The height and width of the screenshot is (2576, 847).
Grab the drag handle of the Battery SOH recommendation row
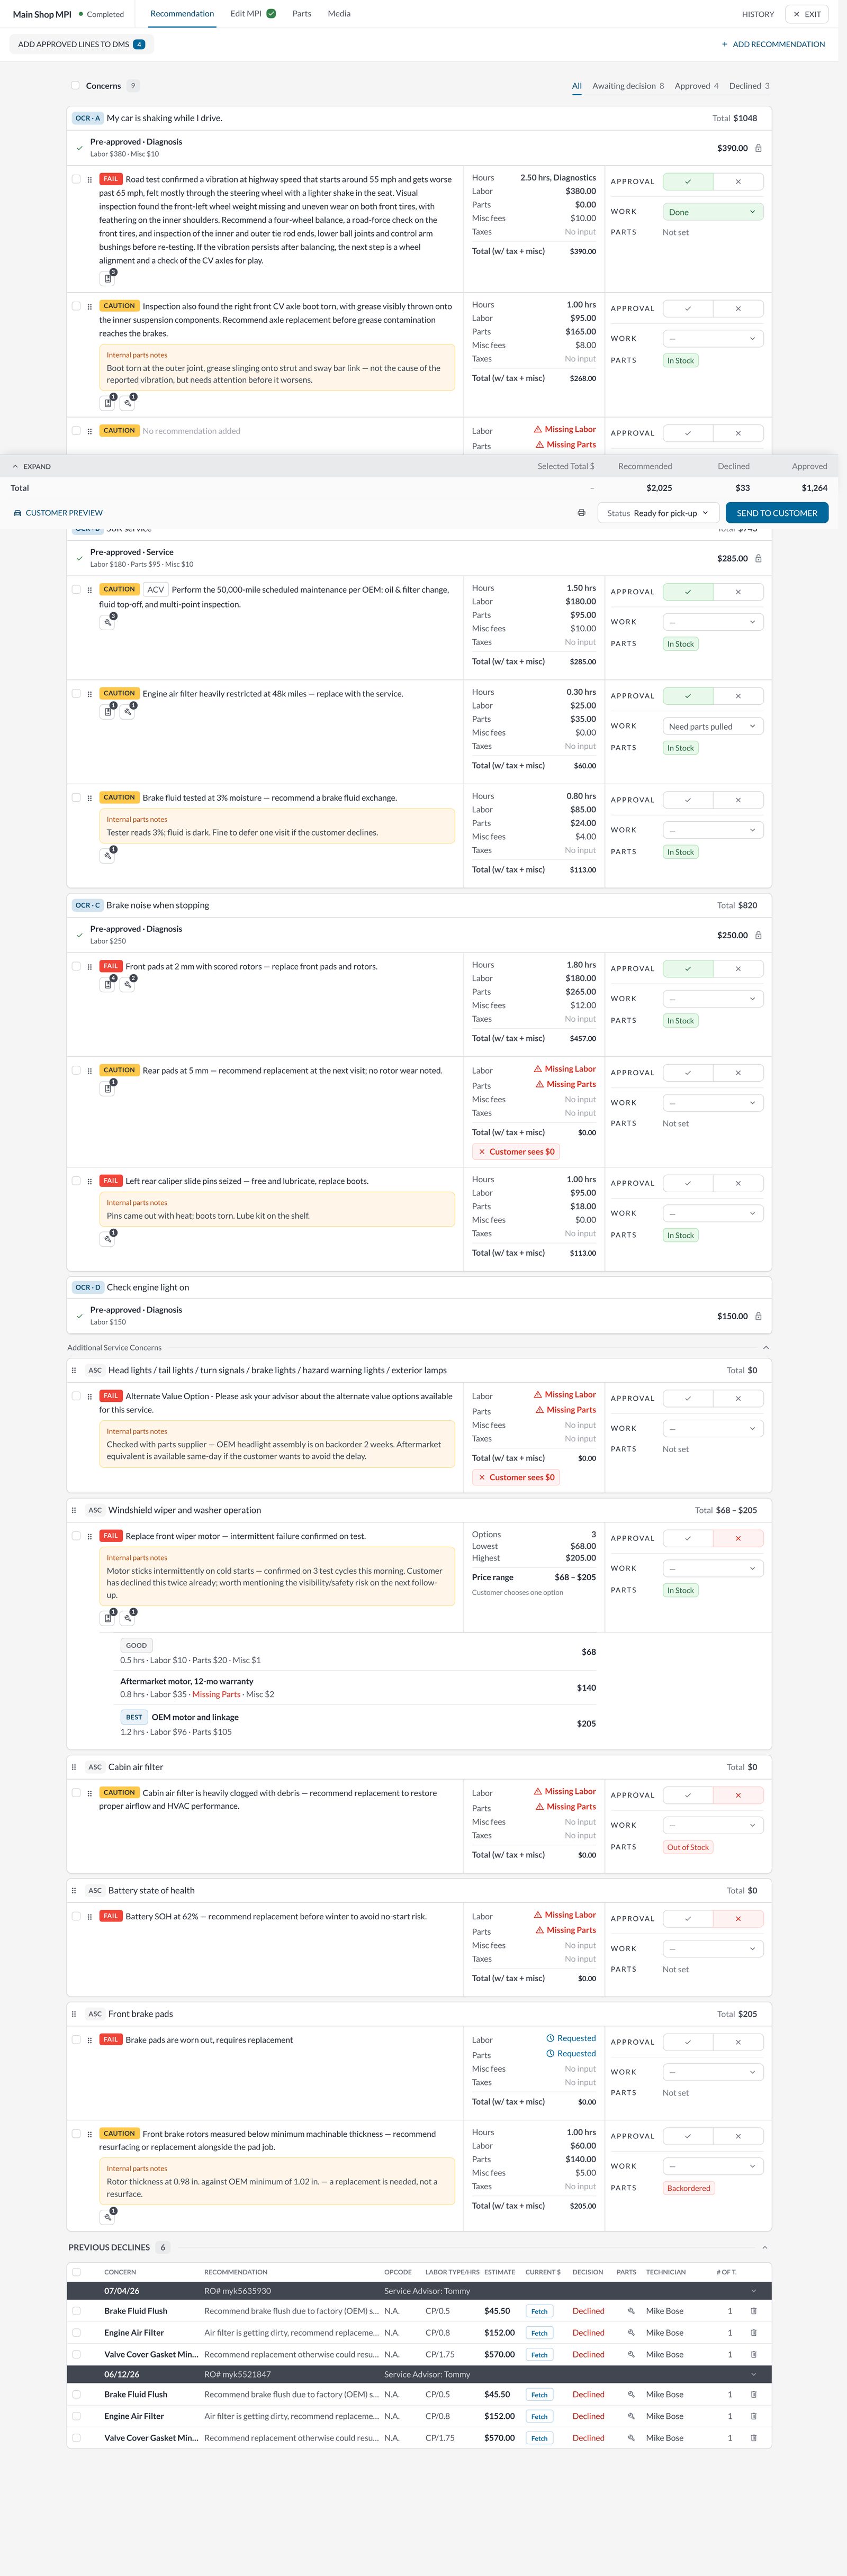coord(90,1917)
